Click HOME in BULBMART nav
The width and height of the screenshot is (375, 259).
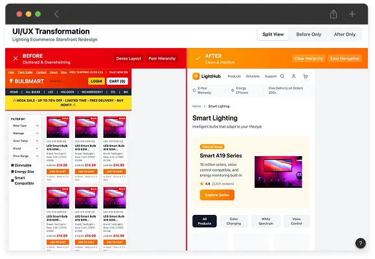click(14, 92)
